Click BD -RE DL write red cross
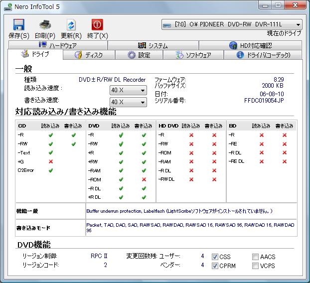This screenshot has height=283, width=310. point(285,161)
